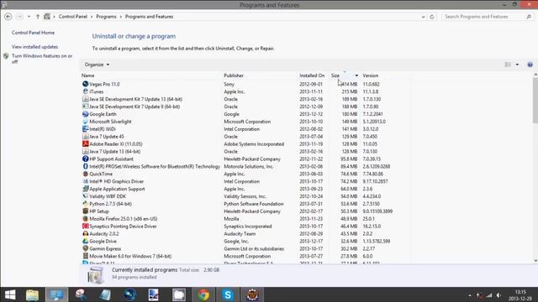The height and width of the screenshot is (302, 538).
Task: Select Java SE Development Kit 7 Update 9 row
Action: 246,107
